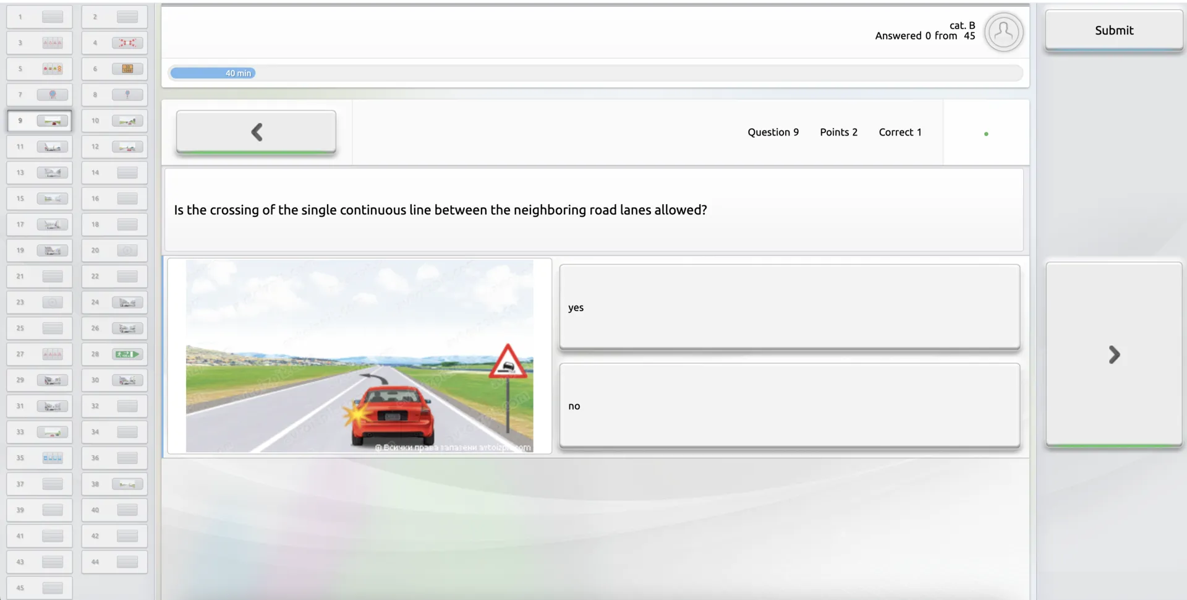The width and height of the screenshot is (1187, 600).
Task: Open question 35 with the traffic signals icon
Action: pos(53,458)
